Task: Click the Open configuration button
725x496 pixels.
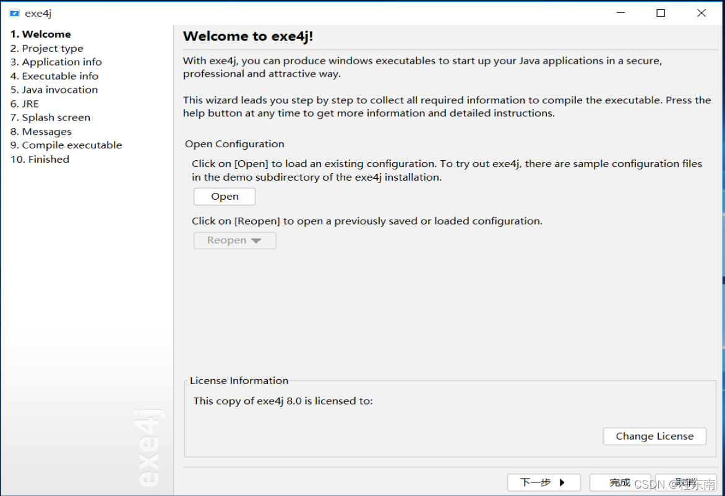Action: [x=225, y=197]
